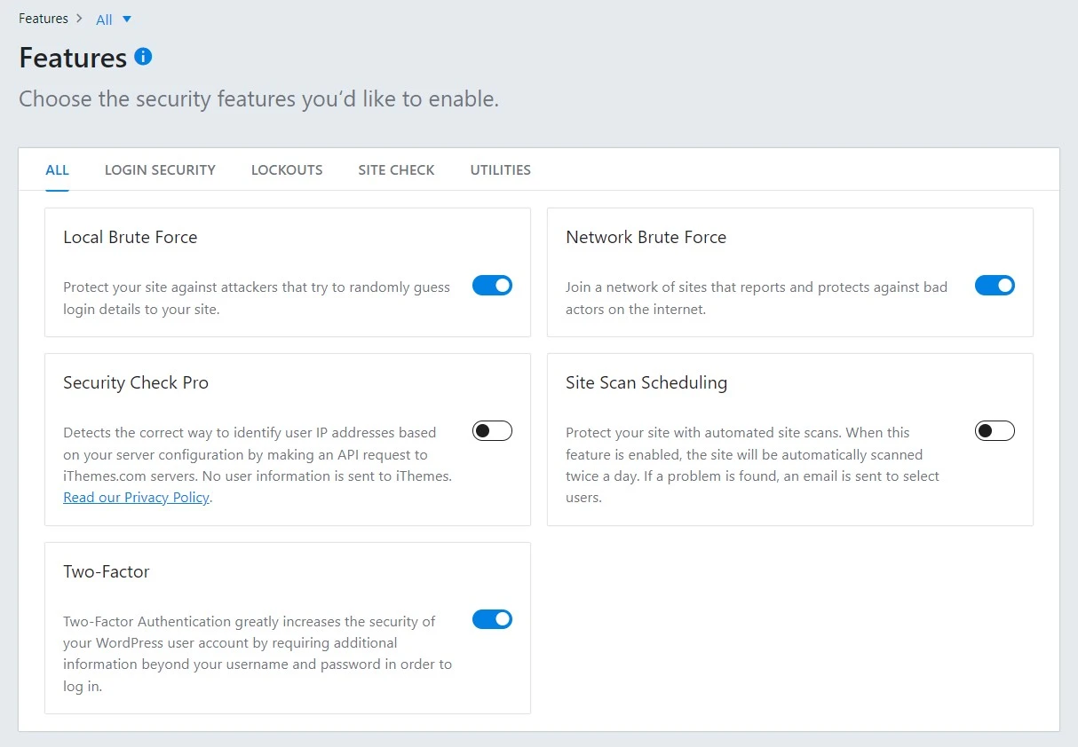
Task: Disable the Local Brute Force toggle
Action: (x=492, y=286)
